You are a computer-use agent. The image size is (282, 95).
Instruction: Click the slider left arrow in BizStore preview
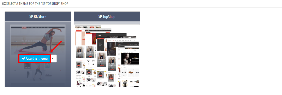(16, 41)
